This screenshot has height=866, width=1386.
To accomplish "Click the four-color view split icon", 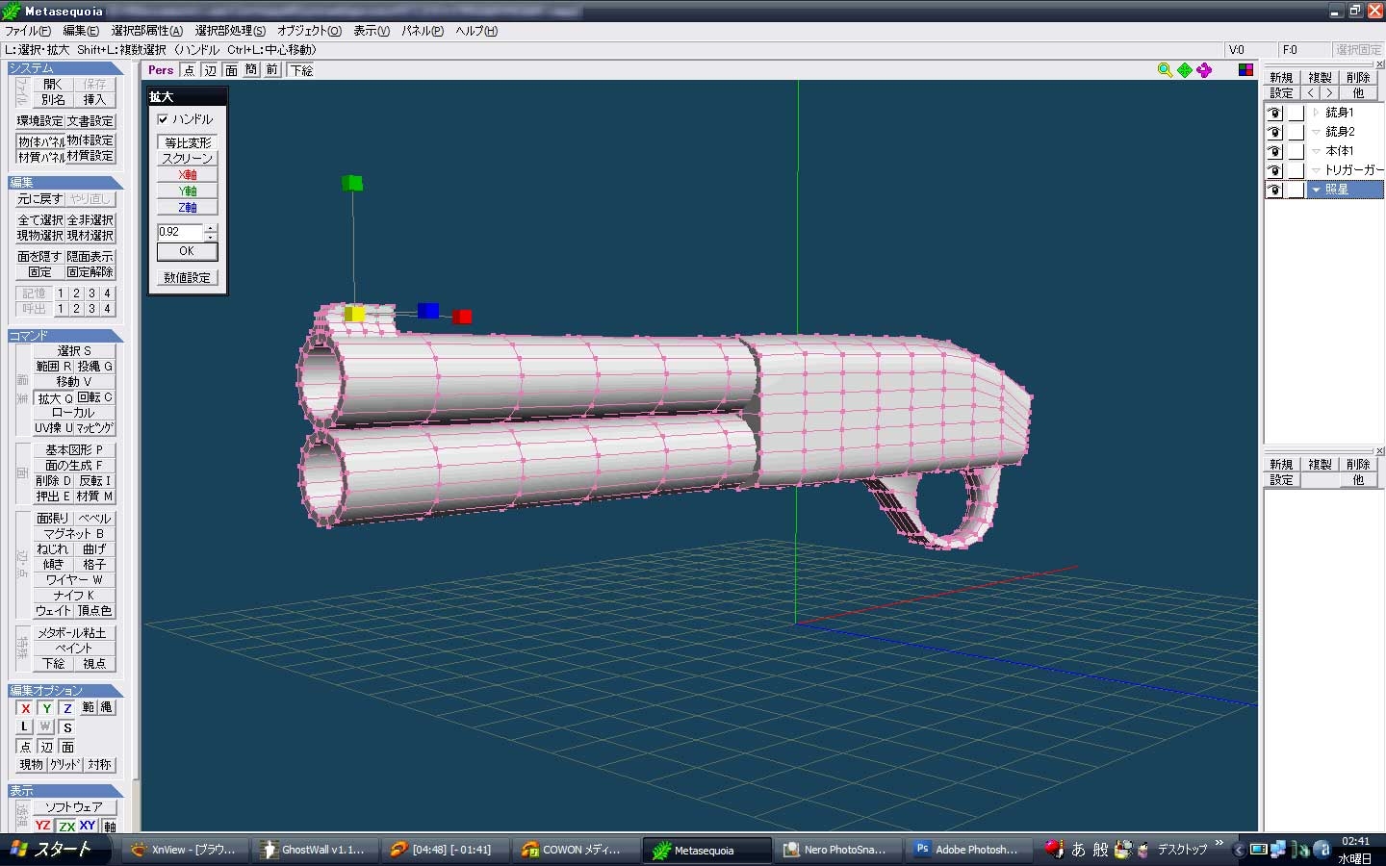I will 1245,70.
